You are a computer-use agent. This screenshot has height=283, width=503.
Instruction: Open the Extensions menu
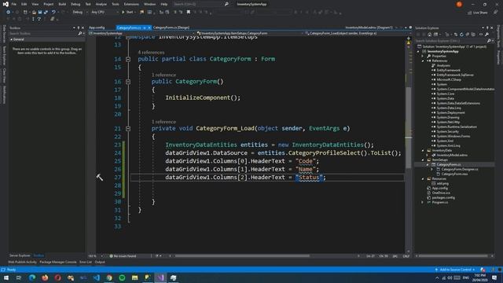click(x=131, y=4)
